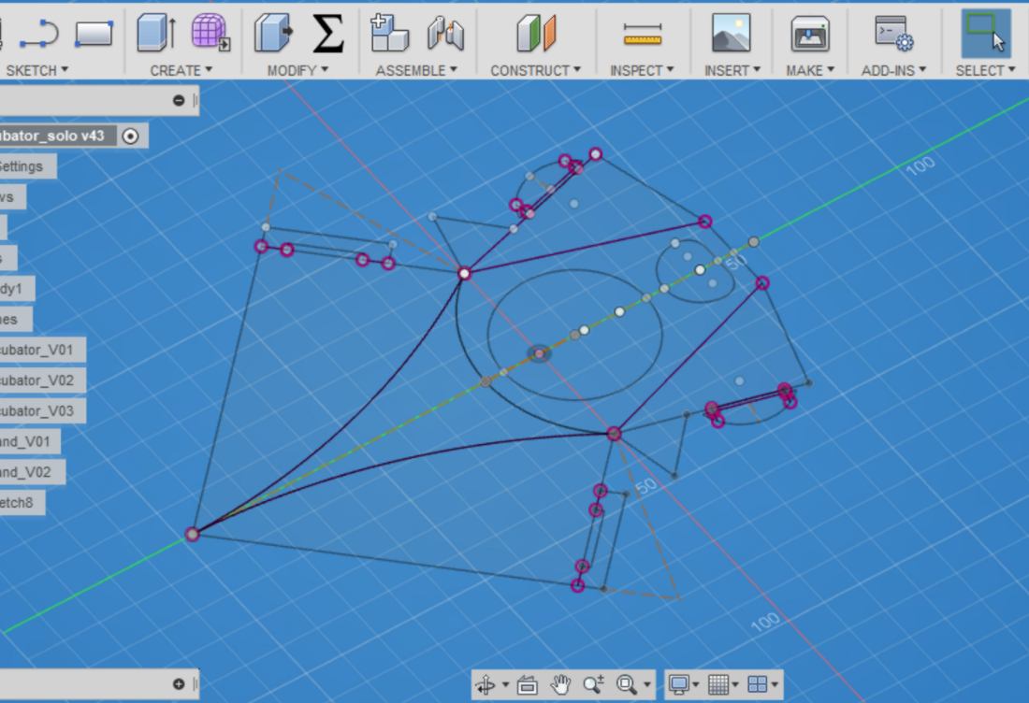Open the INSPECT dropdown menu

click(x=642, y=70)
